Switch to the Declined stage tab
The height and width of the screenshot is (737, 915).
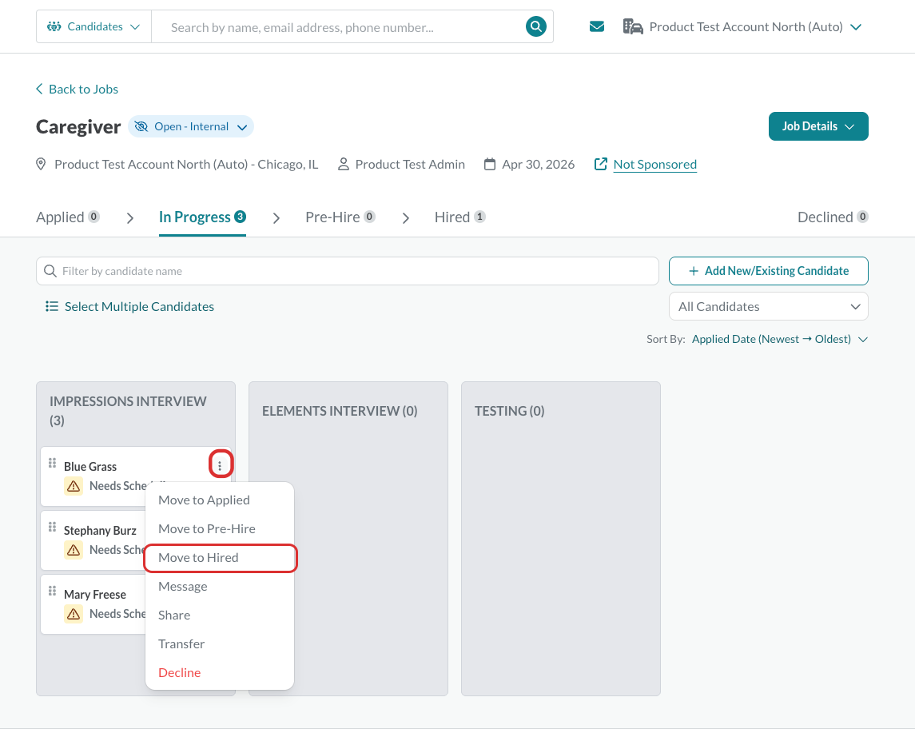833,217
